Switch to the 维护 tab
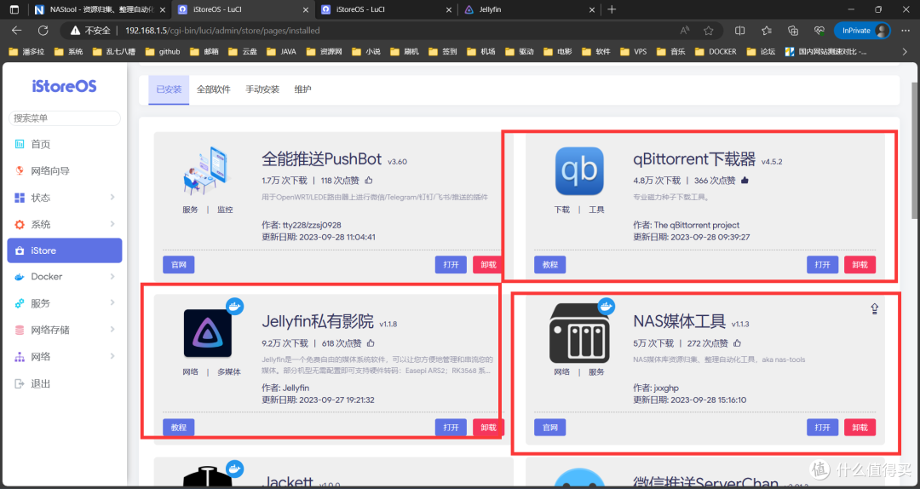Screen dimensions: 920x489 [302, 89]
